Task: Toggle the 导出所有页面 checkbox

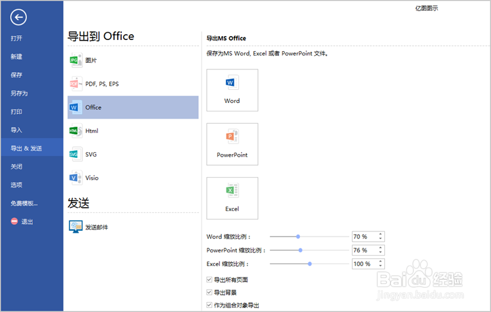Action: point(209,280)
